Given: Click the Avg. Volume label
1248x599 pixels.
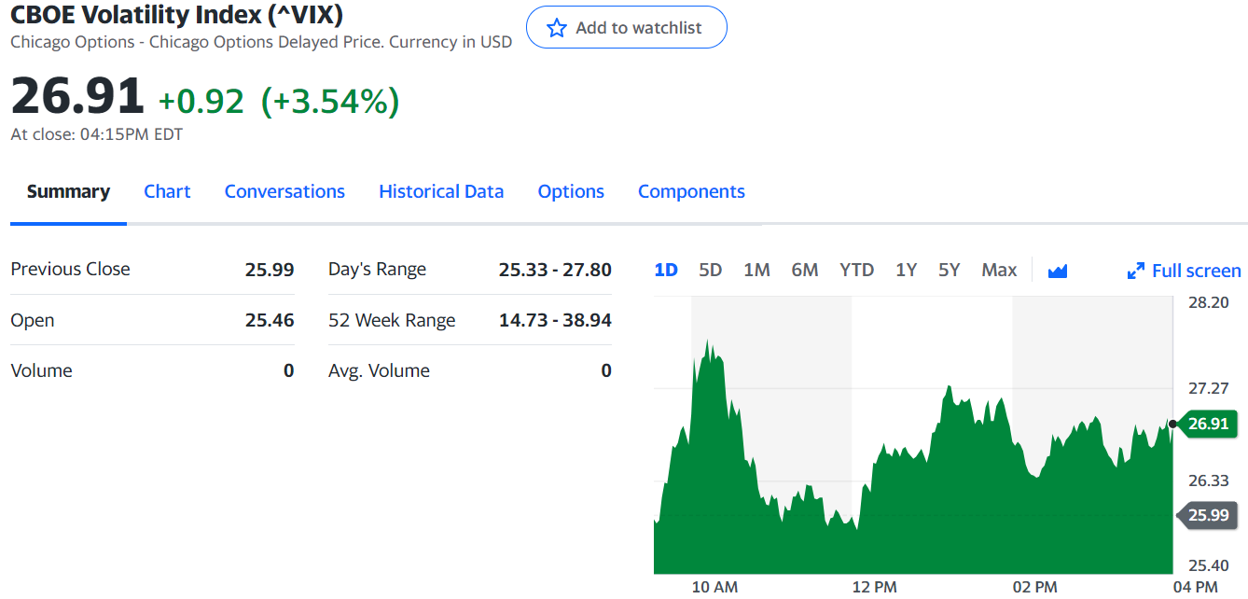Looking at the screenshot, I should (x=379, y=370).
